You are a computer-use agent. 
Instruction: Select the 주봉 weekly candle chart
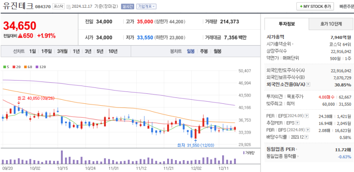pyautogui.click(x=204, y=51)
